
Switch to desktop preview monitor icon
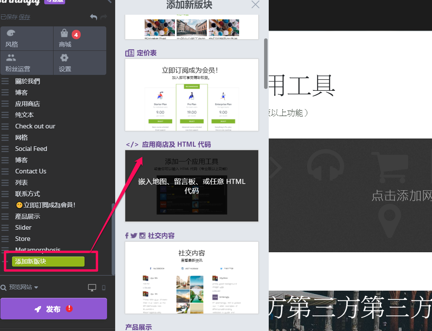[92, 288]
